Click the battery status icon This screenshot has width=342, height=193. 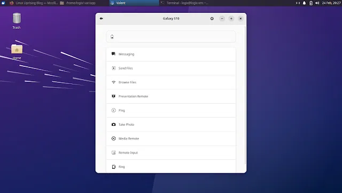pyautogui.click(x=112, y=37)
